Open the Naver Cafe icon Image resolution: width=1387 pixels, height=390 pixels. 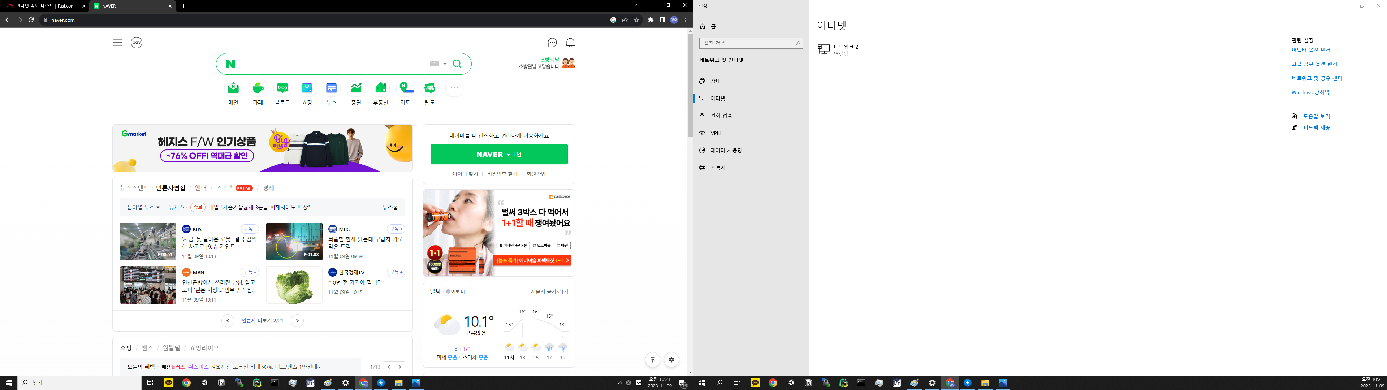click(x=258, y=88)
